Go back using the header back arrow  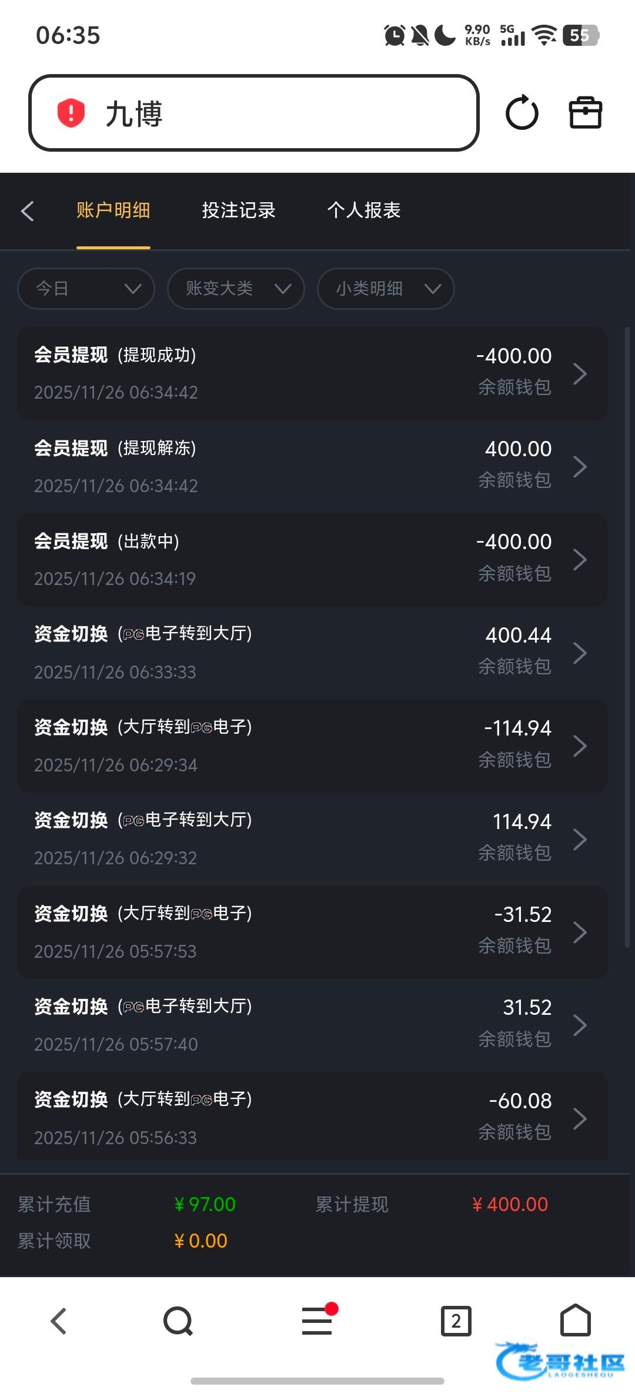tap(28, 211)
